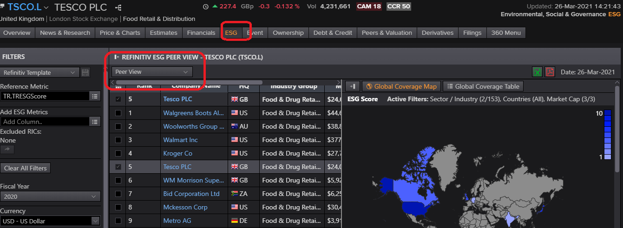Open the Peers & Valuation tab

click(x=387, y=33)
